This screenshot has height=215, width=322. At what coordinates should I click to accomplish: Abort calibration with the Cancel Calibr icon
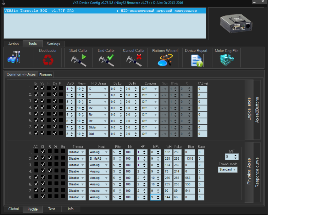tap(134, 60)
